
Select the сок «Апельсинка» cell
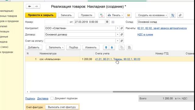click(x=59, y=59)
